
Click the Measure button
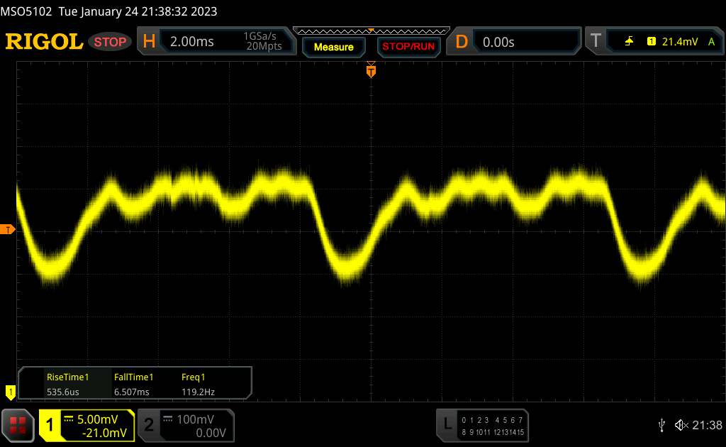(333, 47)
